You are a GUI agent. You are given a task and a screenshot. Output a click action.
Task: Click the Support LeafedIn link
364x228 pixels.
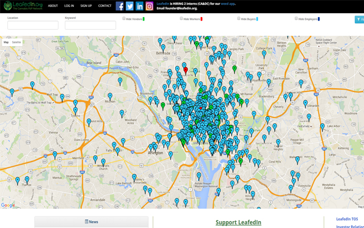pyautogui.click(x=238, y=222)
